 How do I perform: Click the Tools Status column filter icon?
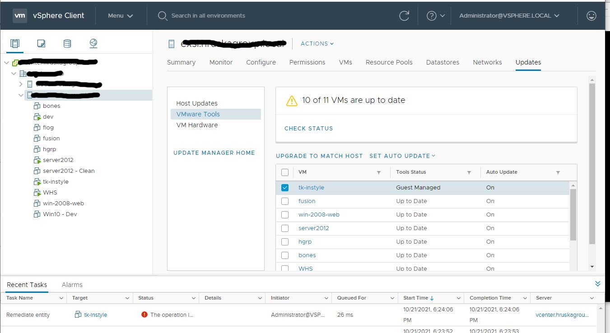pyautogui.click(x=469, y=172)
